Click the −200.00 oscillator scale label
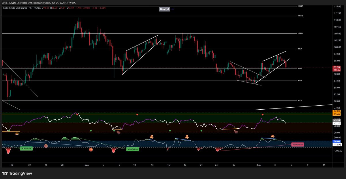 point(338,151)
